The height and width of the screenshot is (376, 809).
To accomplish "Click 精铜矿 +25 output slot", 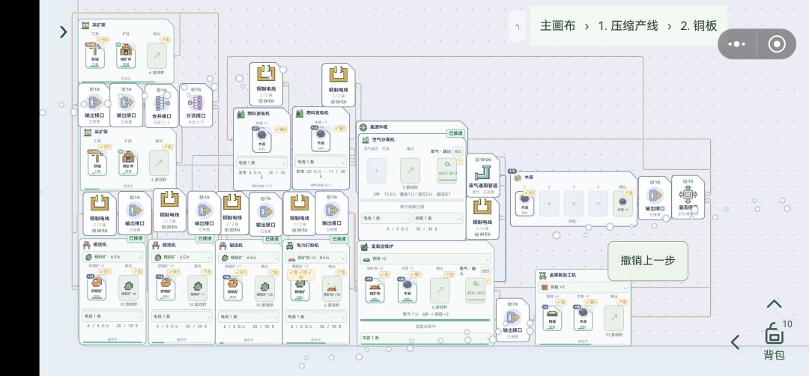I will (x=264, y=288).
